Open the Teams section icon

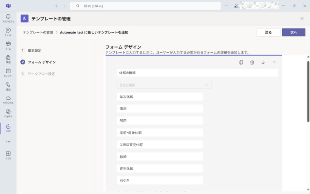[x=8, y=45]
